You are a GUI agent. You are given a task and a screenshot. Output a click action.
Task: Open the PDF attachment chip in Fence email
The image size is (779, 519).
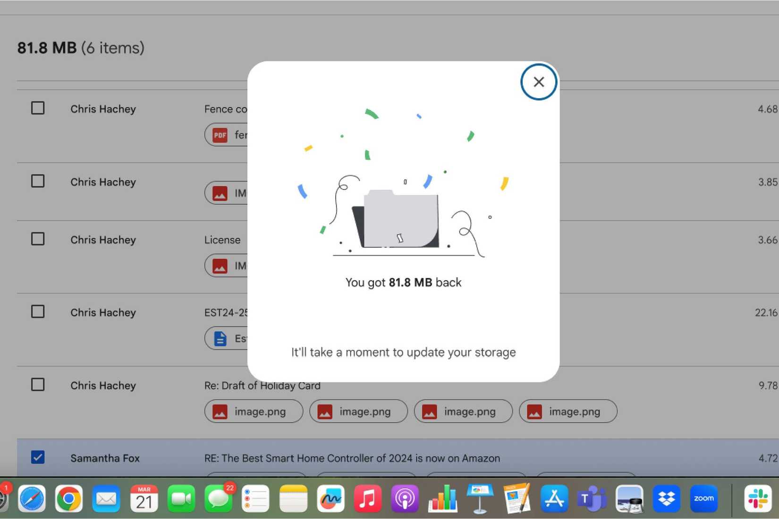[x=227, y=135]
